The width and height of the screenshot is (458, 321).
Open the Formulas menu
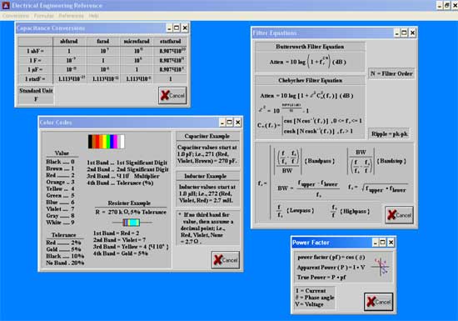click(44, 16)
